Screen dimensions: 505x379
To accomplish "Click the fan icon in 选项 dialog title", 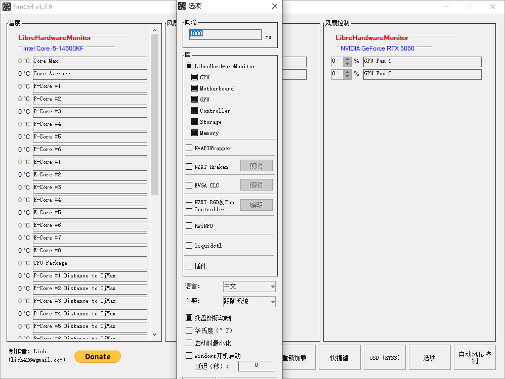I will pyautogui.click(x=183, y=6).
